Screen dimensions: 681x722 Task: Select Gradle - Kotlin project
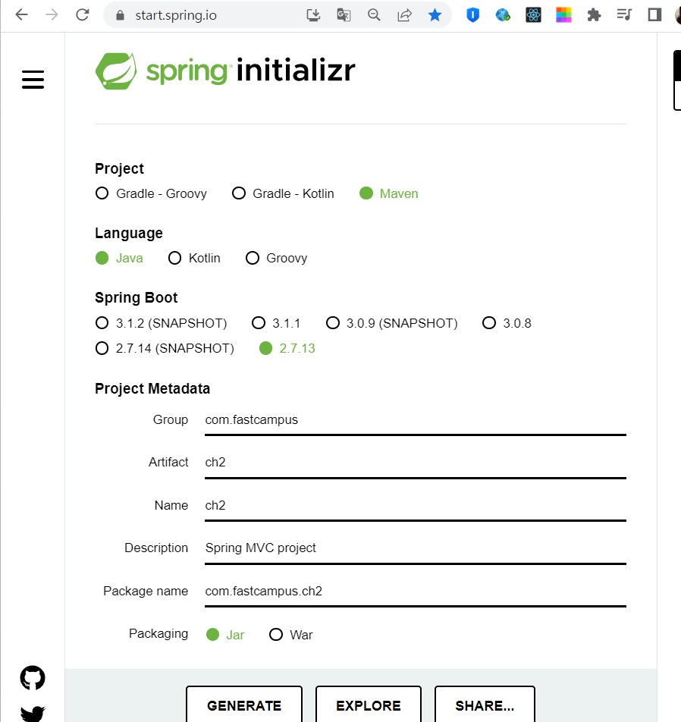click(x=283, y=193)
